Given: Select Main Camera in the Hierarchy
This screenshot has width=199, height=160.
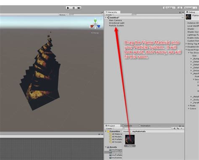Looking at the screenshot, I should tap(115, 20).
